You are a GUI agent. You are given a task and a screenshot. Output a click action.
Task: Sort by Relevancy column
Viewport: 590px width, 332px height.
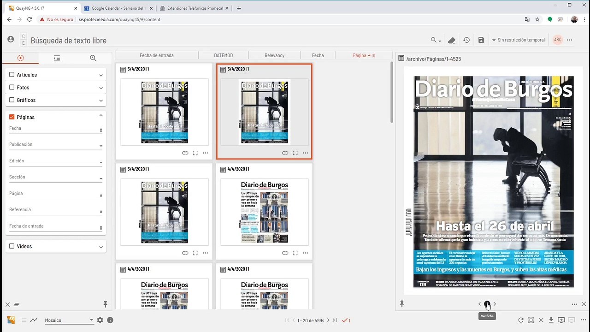pyautogui.click(x=275, y=55)
